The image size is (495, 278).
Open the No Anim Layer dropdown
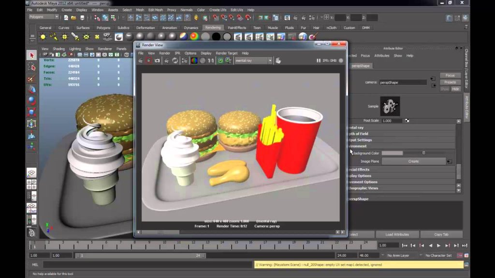[399, 255]
